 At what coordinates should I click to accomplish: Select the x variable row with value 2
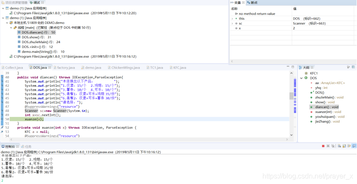(293, 28)
